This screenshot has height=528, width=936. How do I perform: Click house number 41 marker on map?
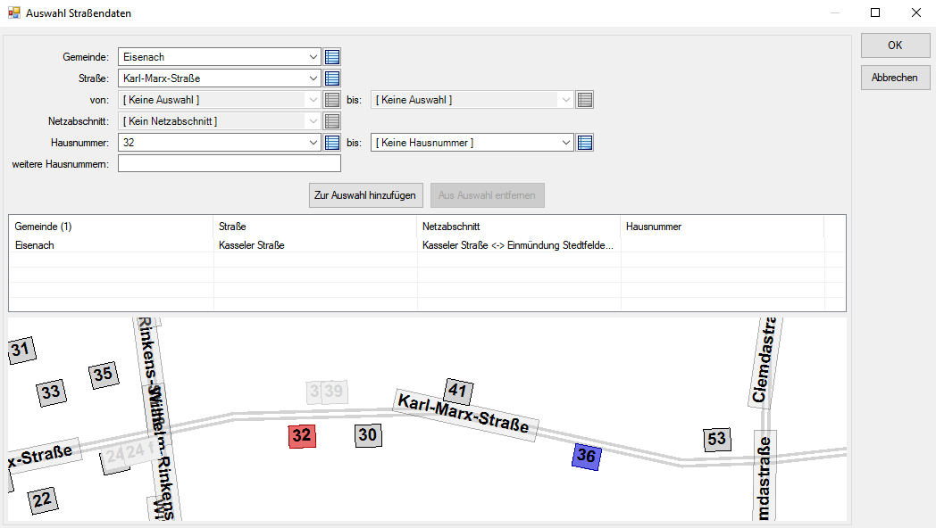[x=458, y=391]
